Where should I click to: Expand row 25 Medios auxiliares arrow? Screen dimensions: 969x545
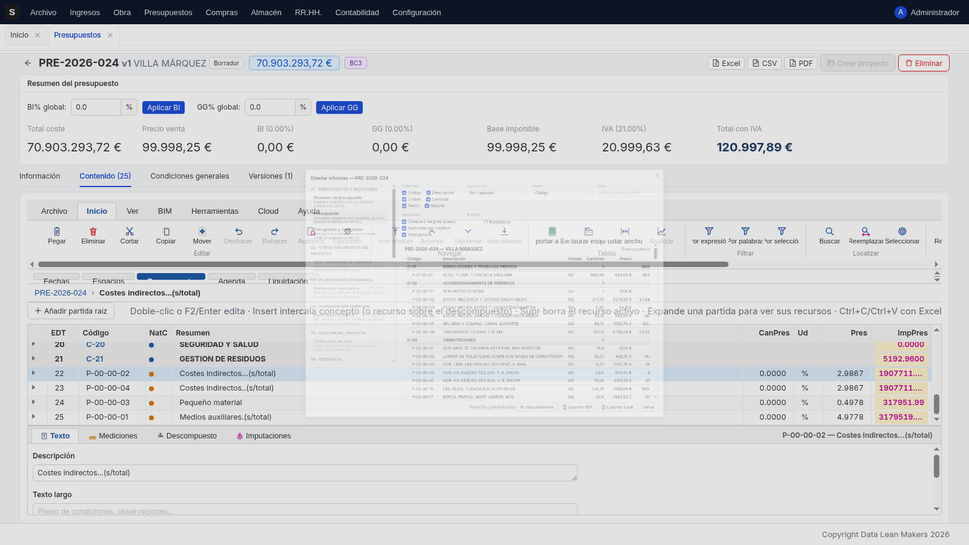(33, 417)
